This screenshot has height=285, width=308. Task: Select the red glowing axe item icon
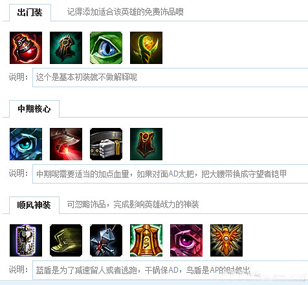[x=66, y=144]
